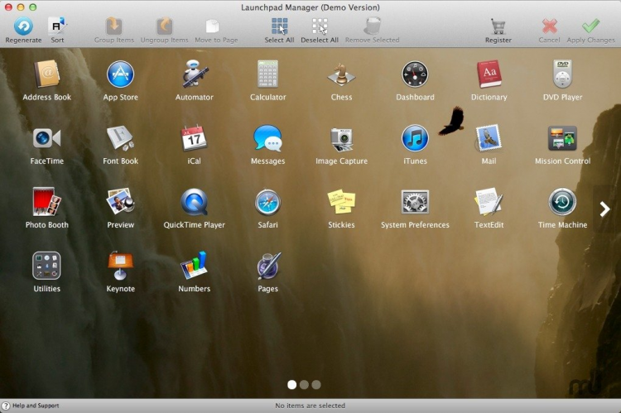Select the FaceTime camera icon
This screenshot has width=621, height=413.
(x=46, y=138)
